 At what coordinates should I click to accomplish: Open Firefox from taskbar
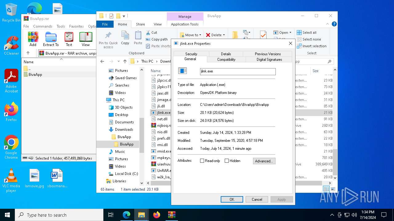157,215
